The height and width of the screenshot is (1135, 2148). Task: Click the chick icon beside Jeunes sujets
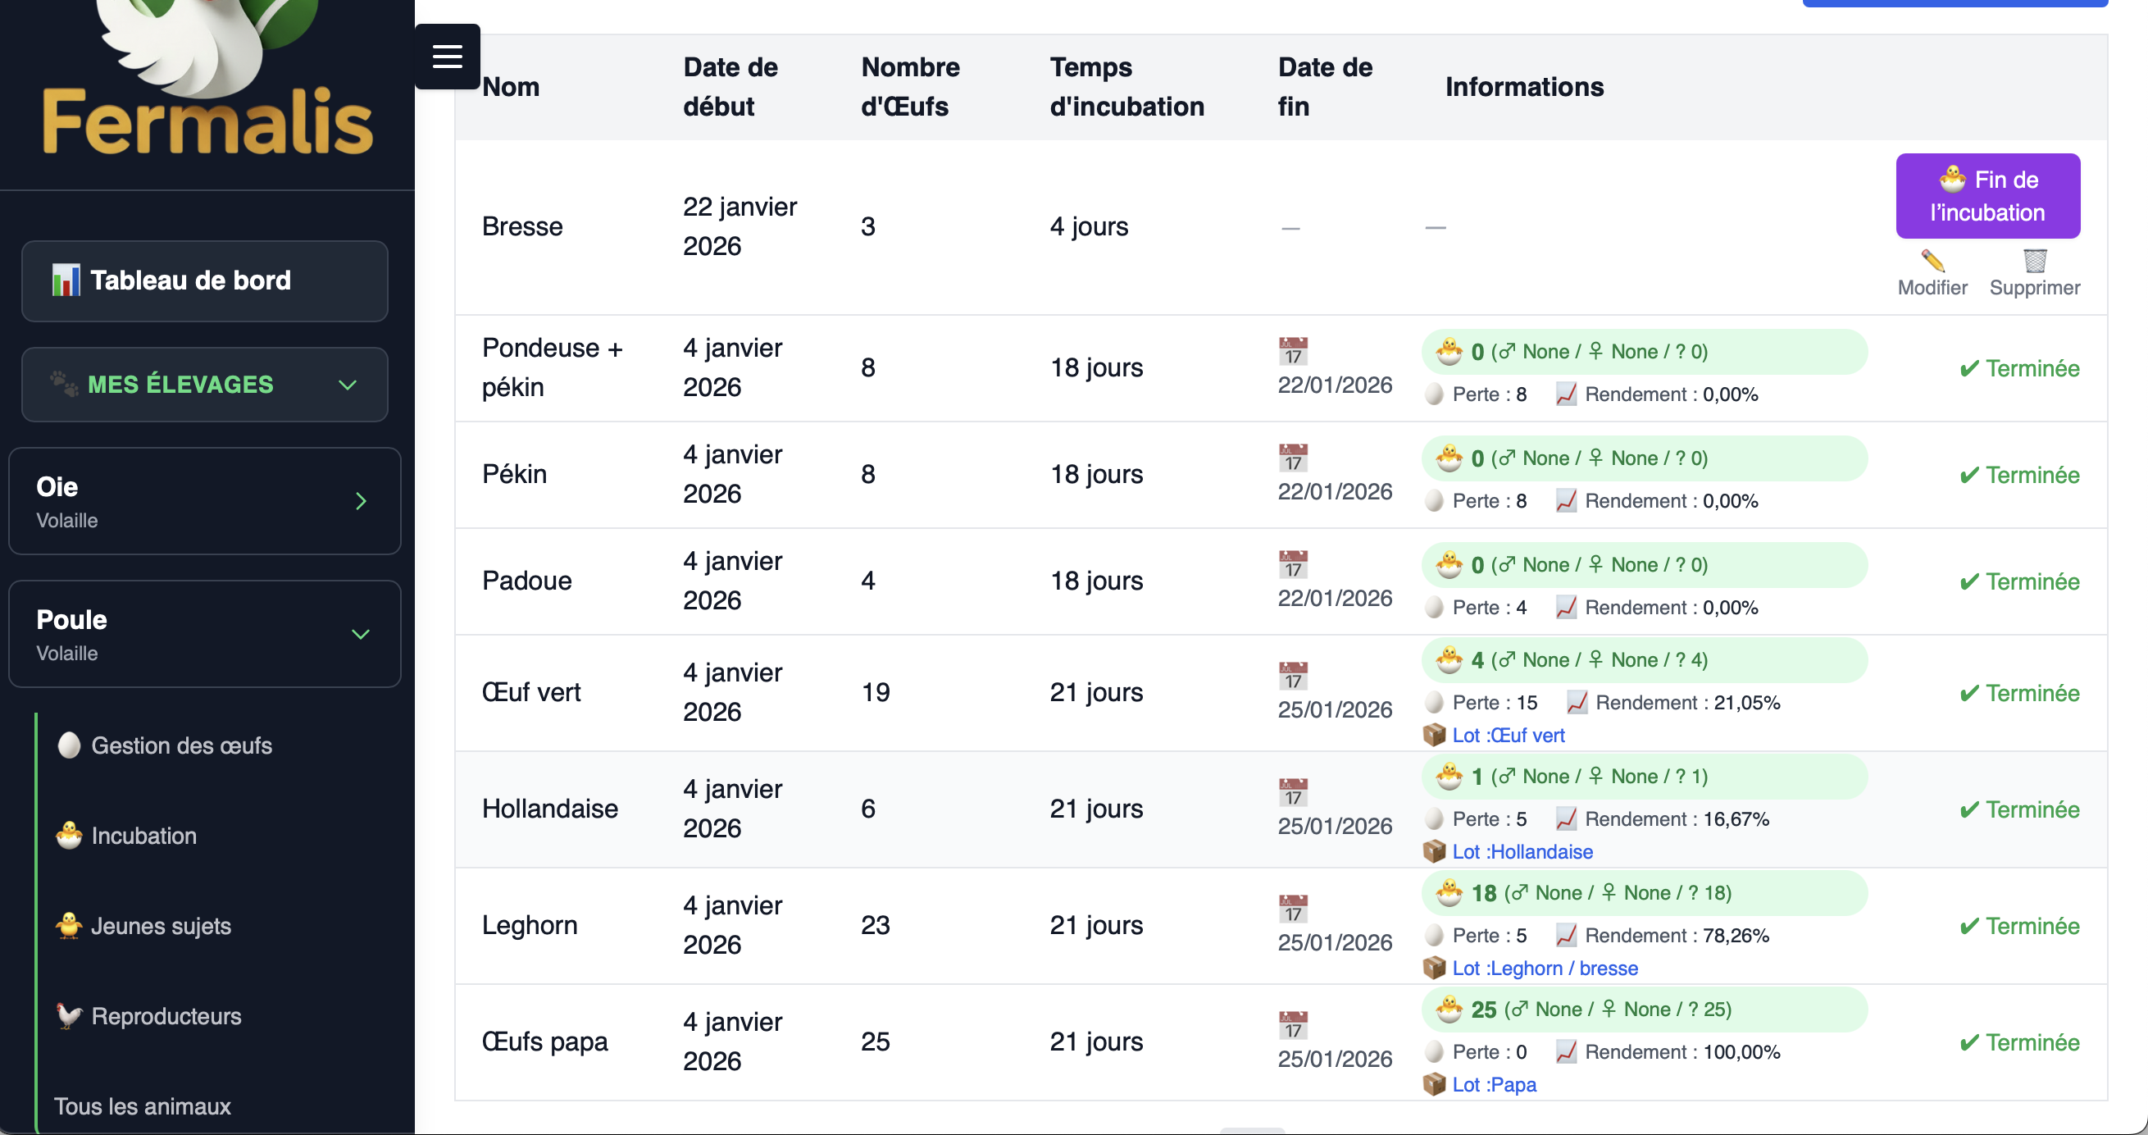[x=69, y=925]
